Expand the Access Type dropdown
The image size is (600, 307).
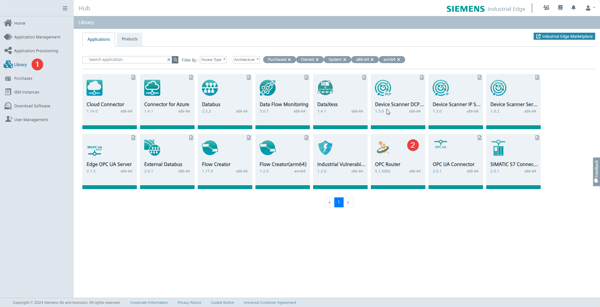[213, 60]
